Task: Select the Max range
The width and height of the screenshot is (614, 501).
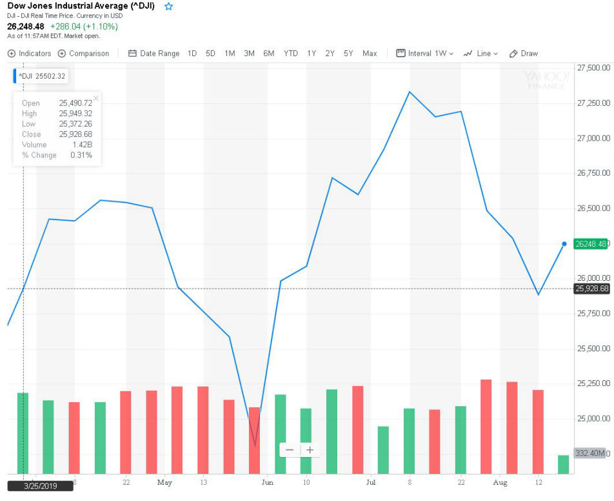Action: coord(370,54)
